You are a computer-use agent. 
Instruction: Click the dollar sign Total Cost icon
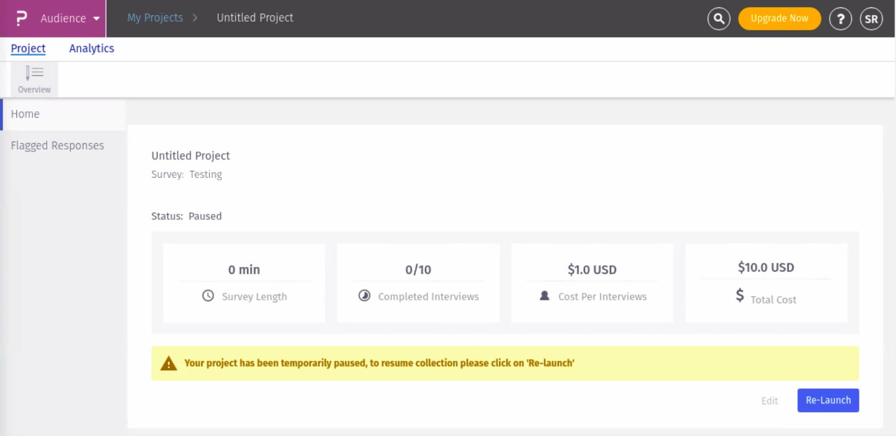coord(740,295)
